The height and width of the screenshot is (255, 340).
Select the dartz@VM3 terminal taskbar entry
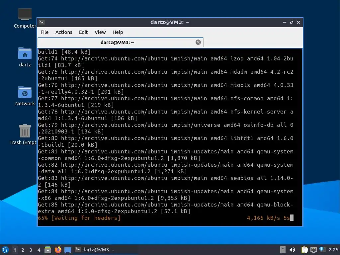(x=106, y=250)
